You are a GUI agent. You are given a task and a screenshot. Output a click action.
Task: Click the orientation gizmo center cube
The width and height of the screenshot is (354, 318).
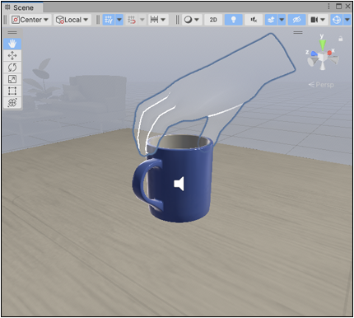(323, 57)
